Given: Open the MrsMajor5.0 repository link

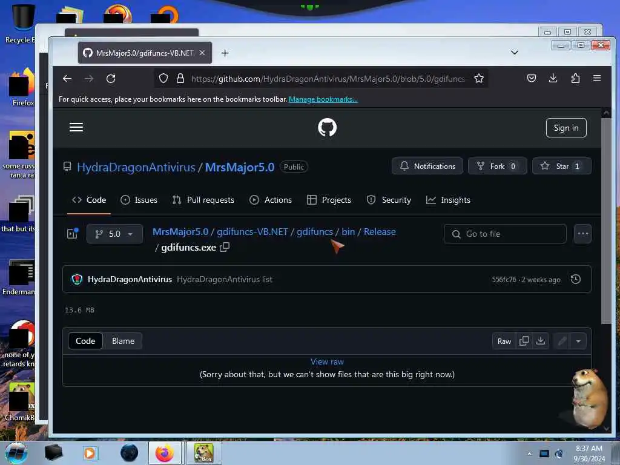Looking at the screenshot, I should (x=240, y=167).
